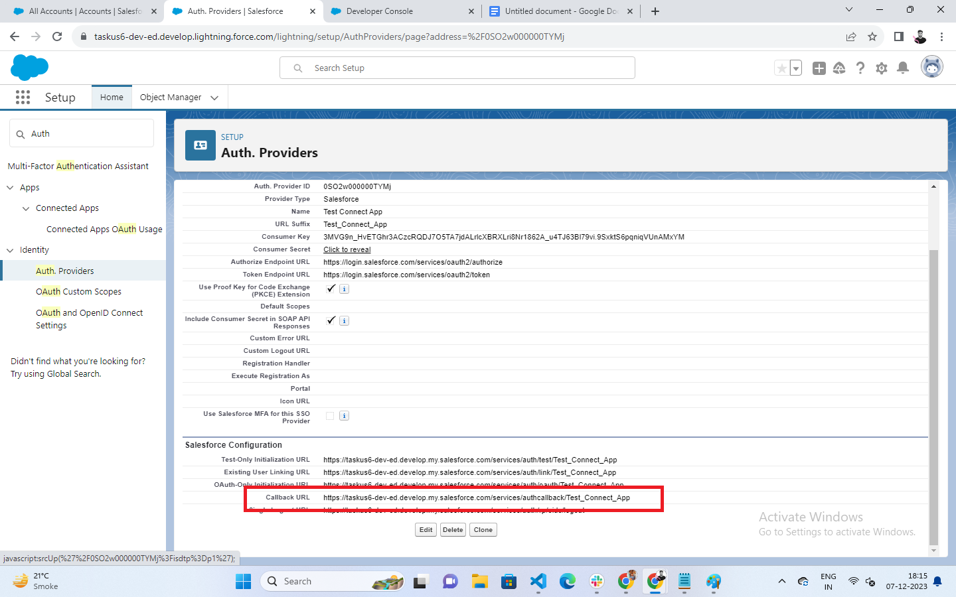Viewport: 956px width, 597px height.
Task: Toggle Use Salesforce MFA checkbox
Action: pos(330,416)
